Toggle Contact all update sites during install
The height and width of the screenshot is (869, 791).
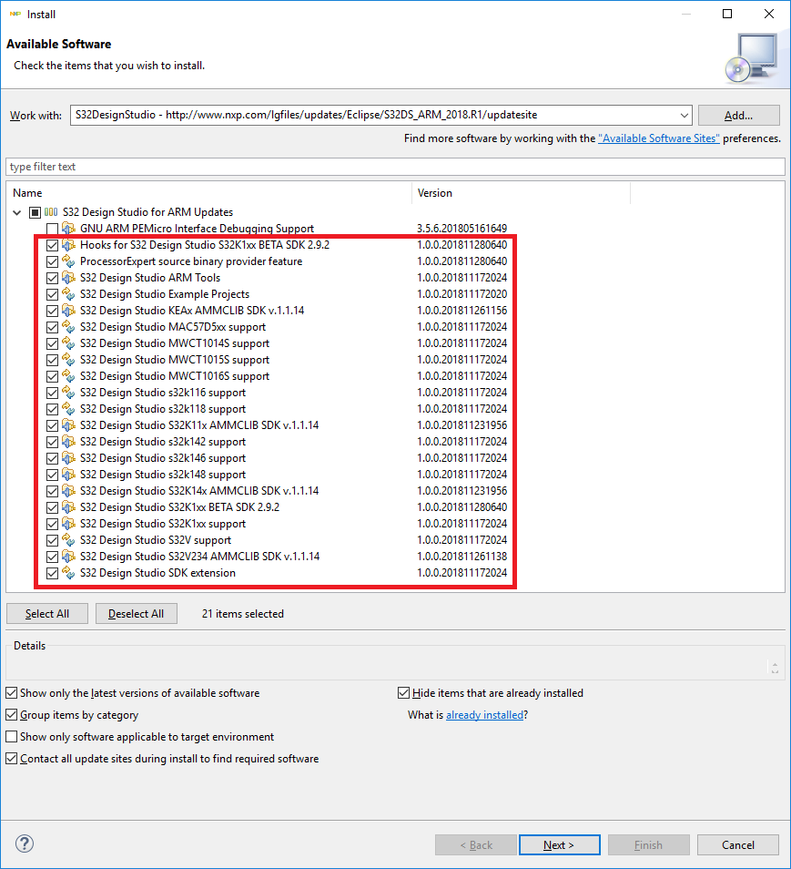click(x=11, y=758)
